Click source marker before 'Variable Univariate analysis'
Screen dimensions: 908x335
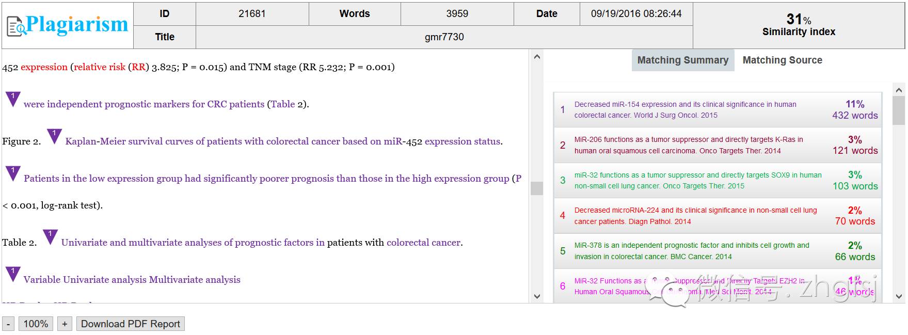coord(13,275)
